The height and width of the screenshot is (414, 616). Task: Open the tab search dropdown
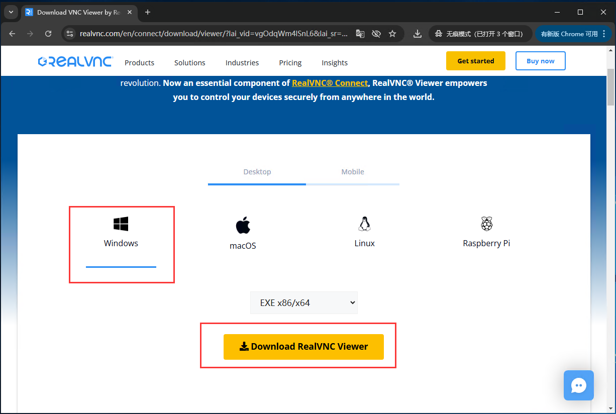click(x=11, y=12)
